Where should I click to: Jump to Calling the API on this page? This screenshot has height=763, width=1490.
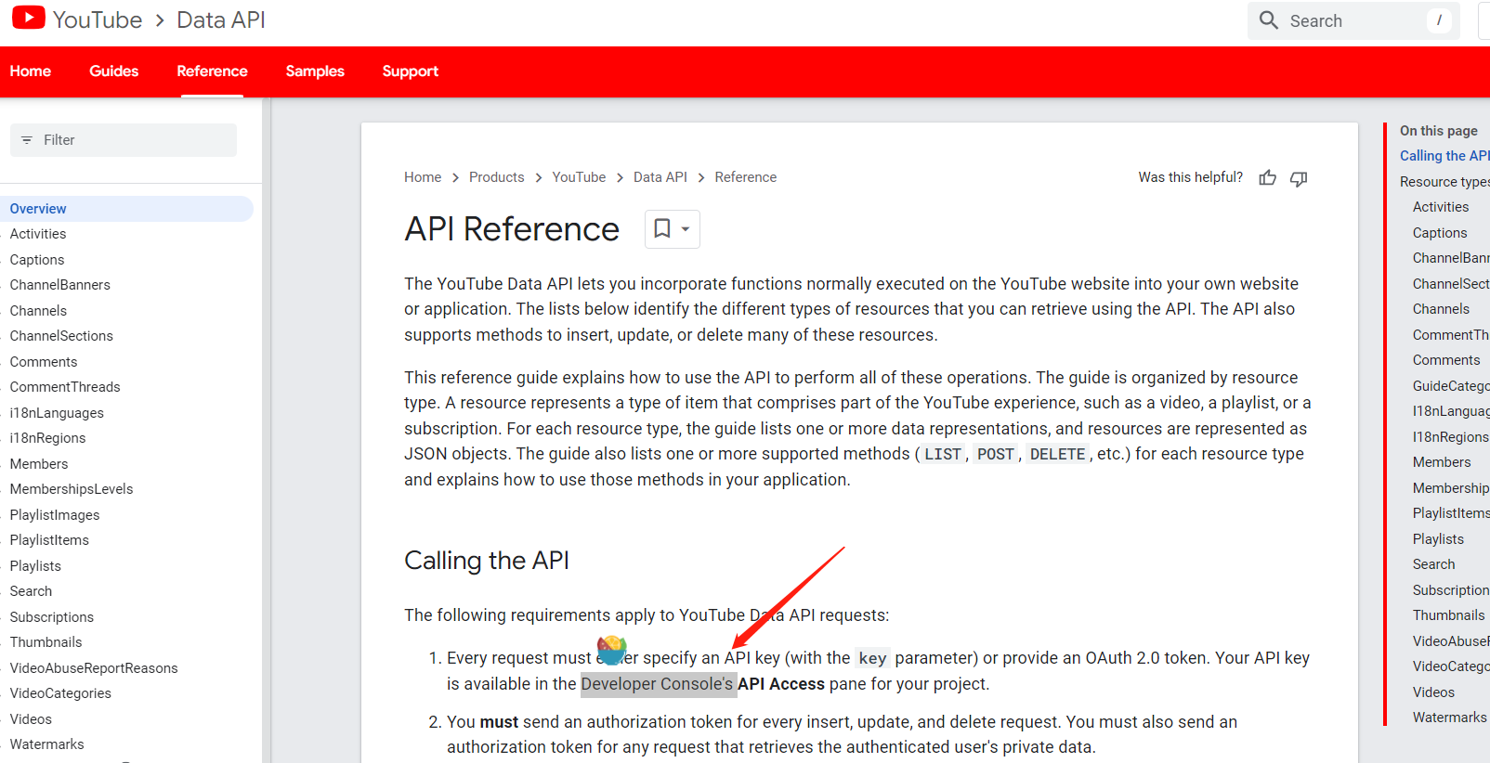[x=1444, y=156]
